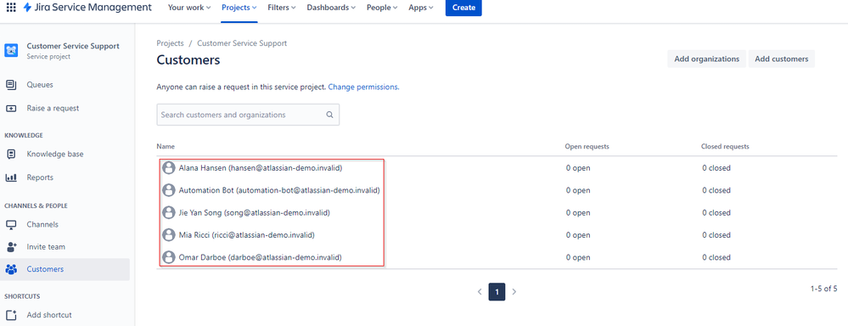The height and width of the screenshot is (326, 848).
Task: Click Omar Darboe's avatar icon
Action: (169, 257)
